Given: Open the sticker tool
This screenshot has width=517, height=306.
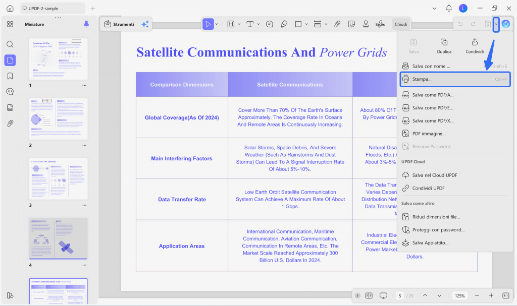Looking at the screenshot, I should coord(351,24).
